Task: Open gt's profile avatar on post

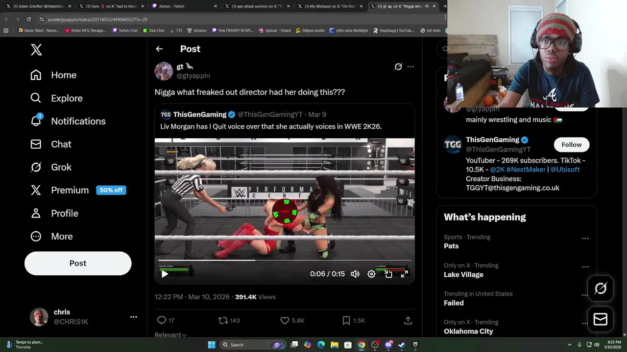Action: tap(164, 71)
